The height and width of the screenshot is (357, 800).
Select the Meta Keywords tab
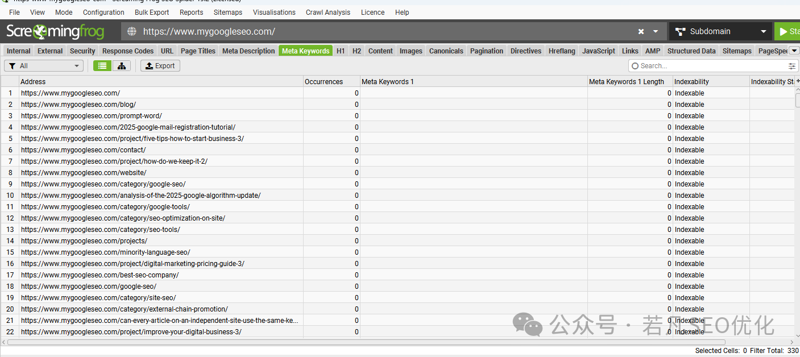point(306,51)
